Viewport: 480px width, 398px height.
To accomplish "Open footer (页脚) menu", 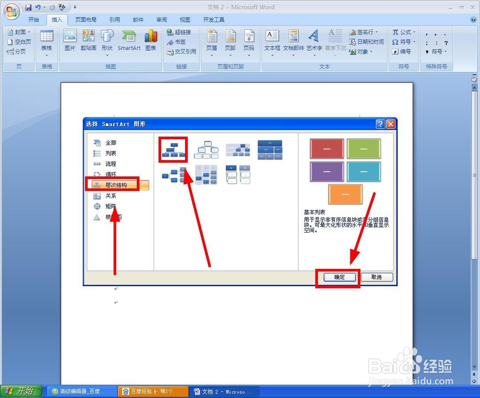I will point(230,43).
